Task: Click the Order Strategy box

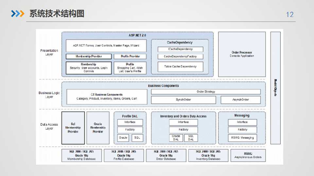Action: [206, 92]
